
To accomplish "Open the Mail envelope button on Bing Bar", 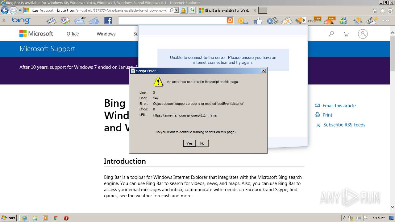I will (x=94, y=21).
